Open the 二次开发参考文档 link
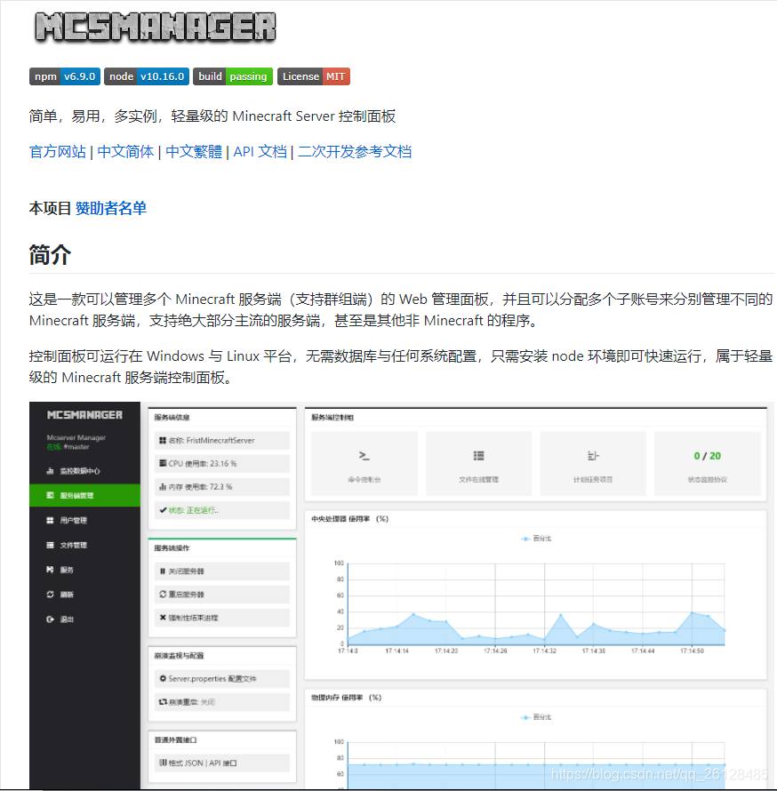The width and height of the screenshot is (777, 791). (355, 151)
